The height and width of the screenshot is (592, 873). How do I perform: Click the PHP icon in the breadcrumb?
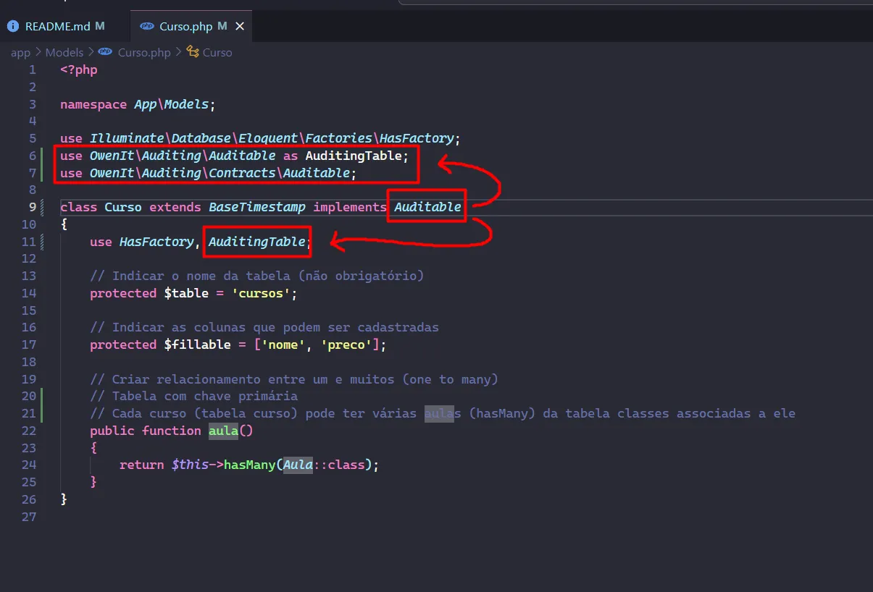(106, 52)
